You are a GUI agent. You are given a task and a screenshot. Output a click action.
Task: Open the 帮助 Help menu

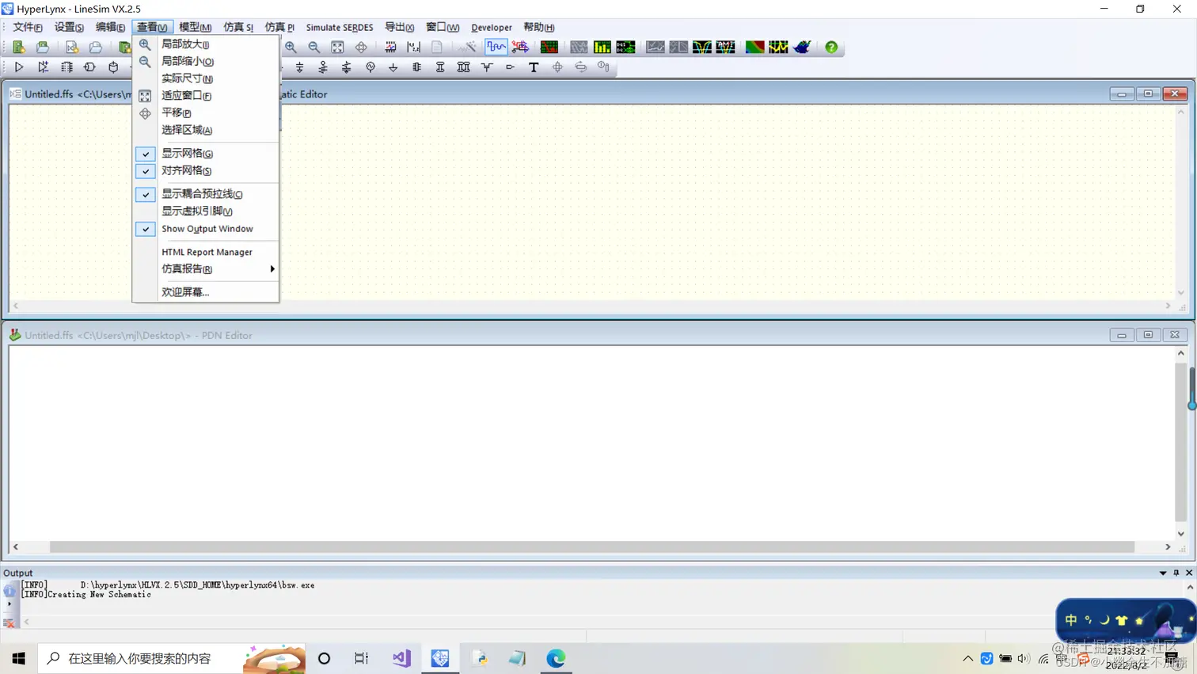pos(538,27)
